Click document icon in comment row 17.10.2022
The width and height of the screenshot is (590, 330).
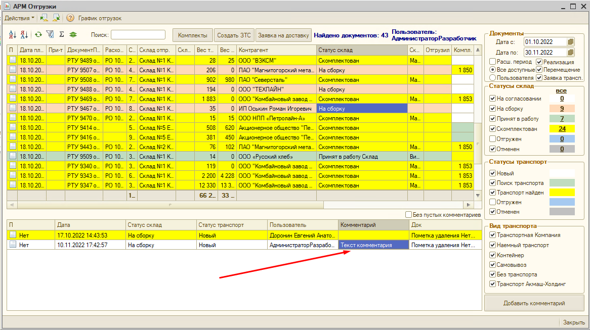coord(13,235)
